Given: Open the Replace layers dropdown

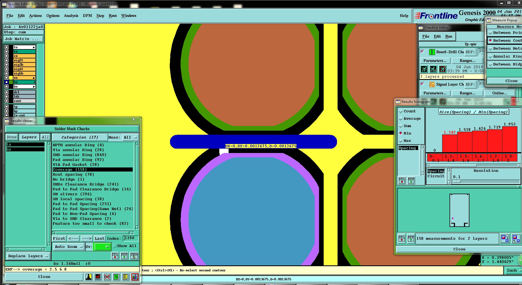Looking at the screenshot, I should (28, 256).
